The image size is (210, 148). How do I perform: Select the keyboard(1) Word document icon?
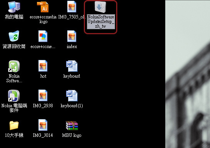tap(72, 96)
